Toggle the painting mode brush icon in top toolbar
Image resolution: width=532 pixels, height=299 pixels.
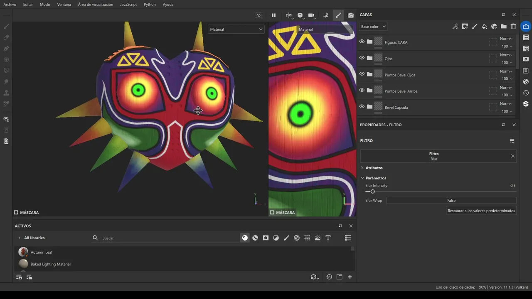pyautogui.click(x=338, y=15)
